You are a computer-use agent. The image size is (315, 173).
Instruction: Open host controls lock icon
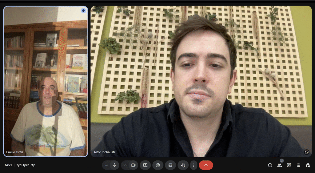pos(308,165)
